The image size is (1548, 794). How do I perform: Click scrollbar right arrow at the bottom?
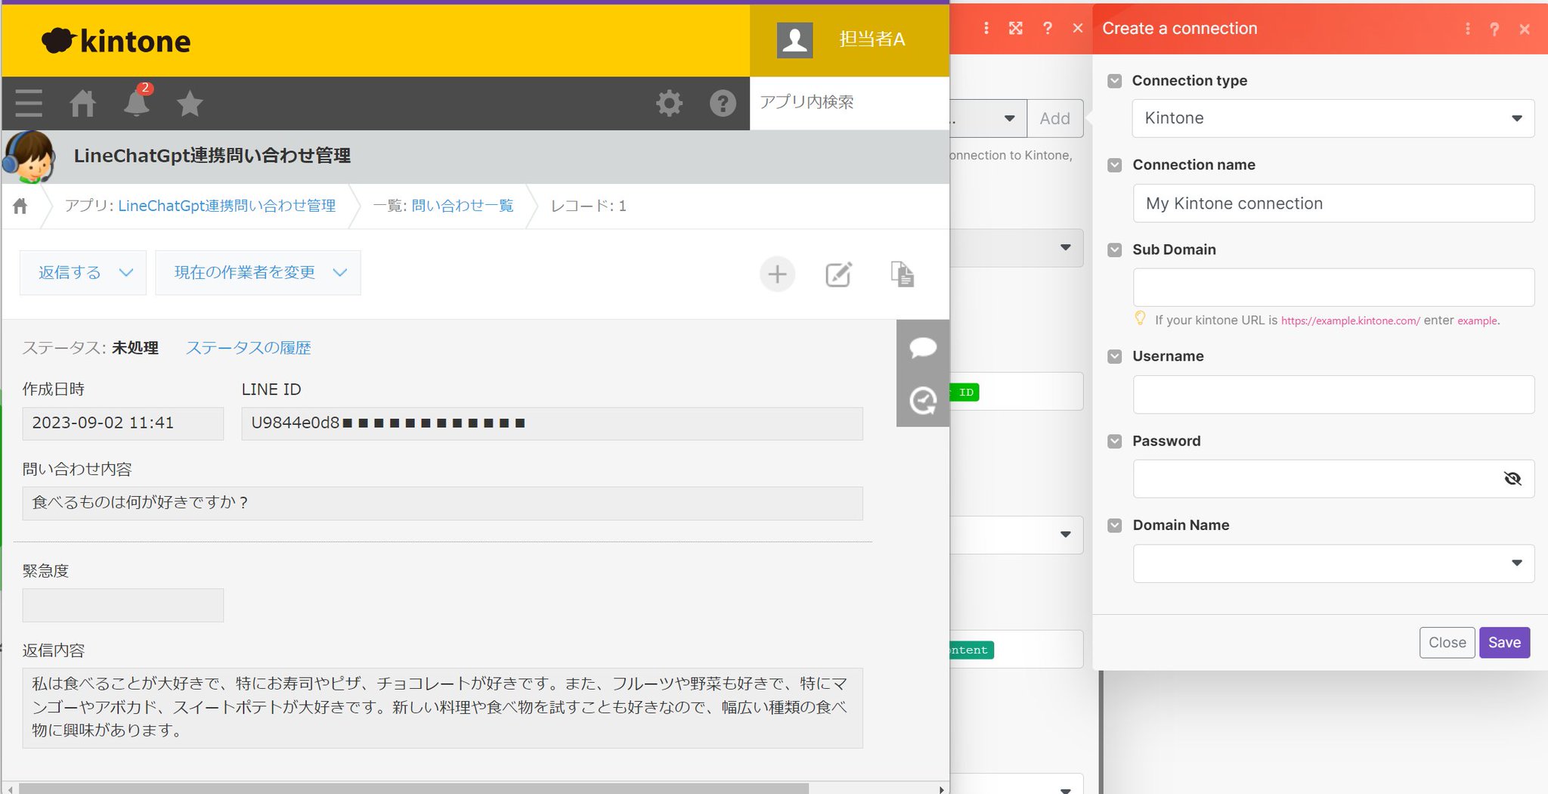941,789
